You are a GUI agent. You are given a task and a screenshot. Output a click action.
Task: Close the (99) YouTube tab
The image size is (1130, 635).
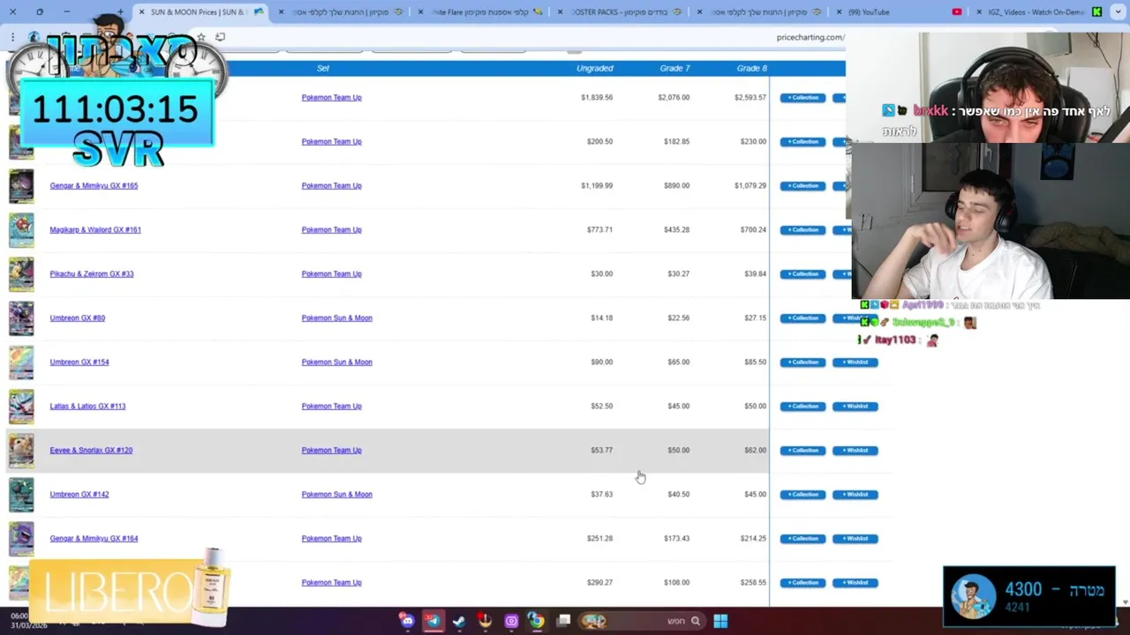[840, 12]
